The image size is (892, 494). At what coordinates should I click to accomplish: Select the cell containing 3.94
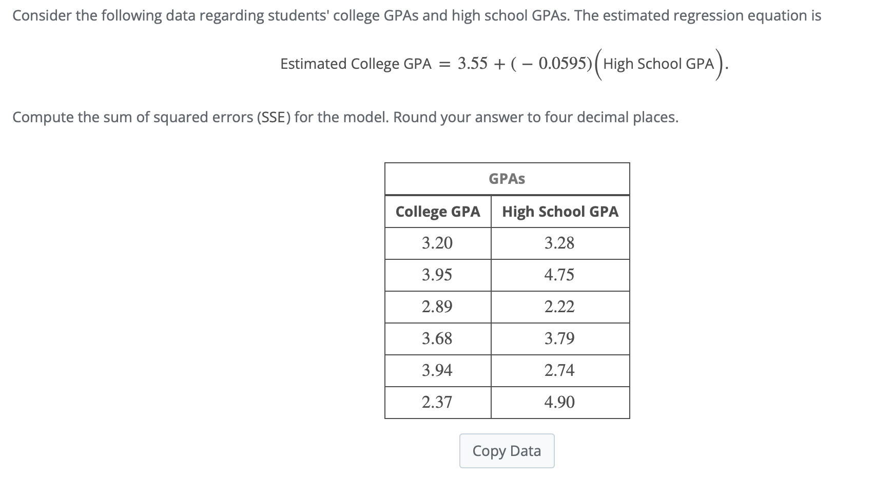click(437, 370)
